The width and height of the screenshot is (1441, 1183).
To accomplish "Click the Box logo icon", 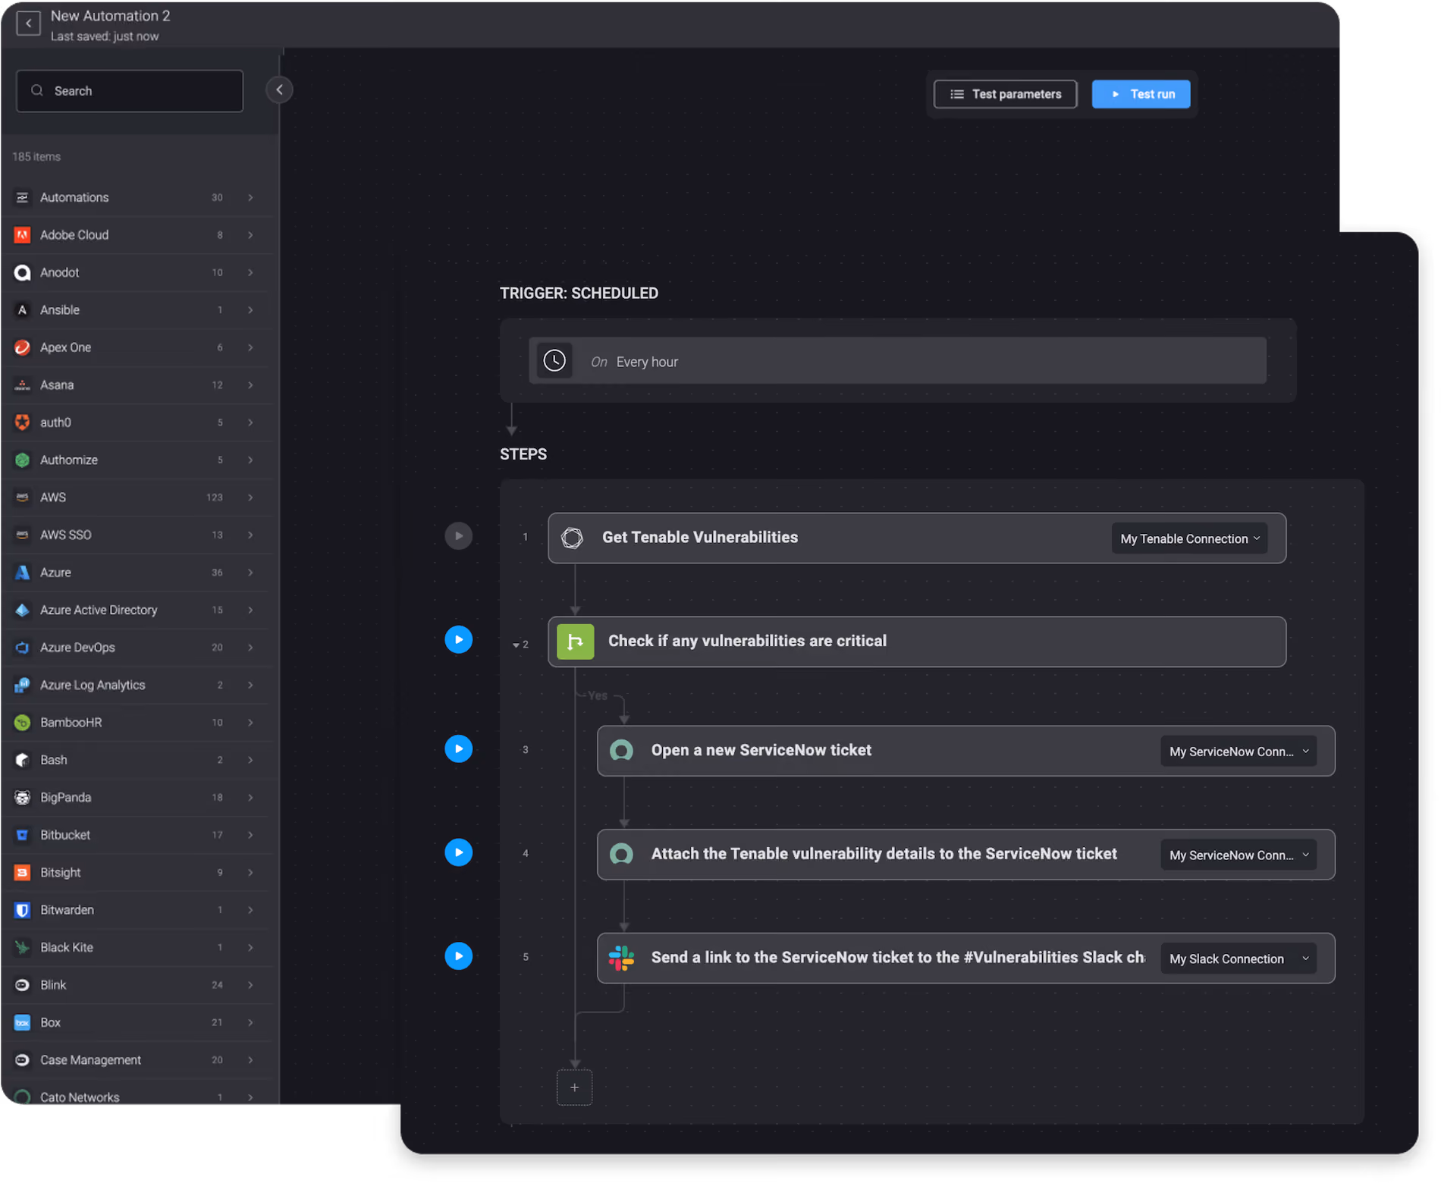I will pyautogui.click(x=23, y=1022).
